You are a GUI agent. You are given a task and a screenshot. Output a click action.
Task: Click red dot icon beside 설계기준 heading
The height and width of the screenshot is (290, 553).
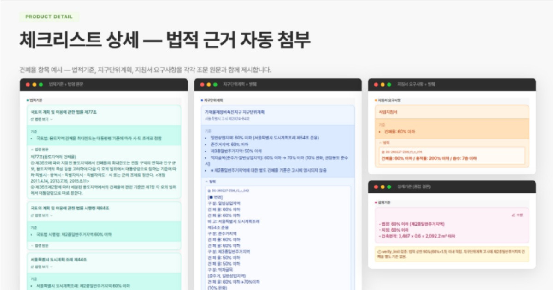[x=375, y=203]
